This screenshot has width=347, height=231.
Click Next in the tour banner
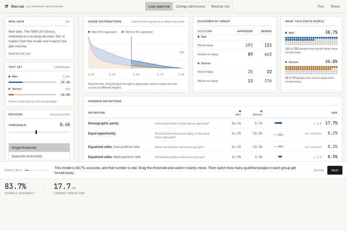335,170
